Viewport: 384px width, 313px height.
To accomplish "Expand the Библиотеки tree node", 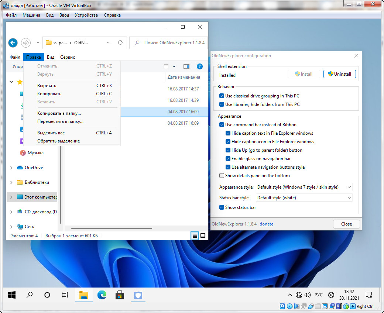I will (x=11, y=182).
